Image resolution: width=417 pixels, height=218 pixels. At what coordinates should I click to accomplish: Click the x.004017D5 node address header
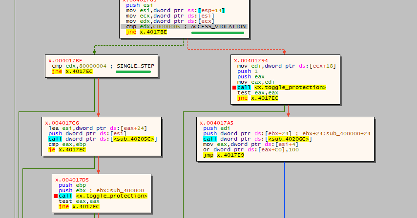click(x=72, y=180)
